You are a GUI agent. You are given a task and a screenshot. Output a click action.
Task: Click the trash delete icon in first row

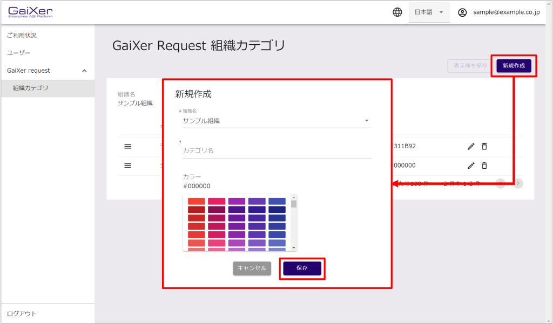click(484, 146)
